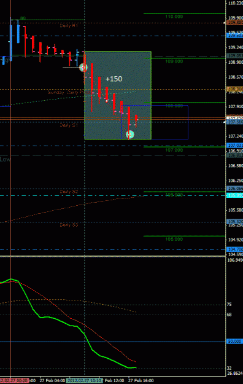Viewport: 243px width, 384px height.
Task: Click the 110.230 price axis value
Action: pyautogui.click(x=236, y=3)
